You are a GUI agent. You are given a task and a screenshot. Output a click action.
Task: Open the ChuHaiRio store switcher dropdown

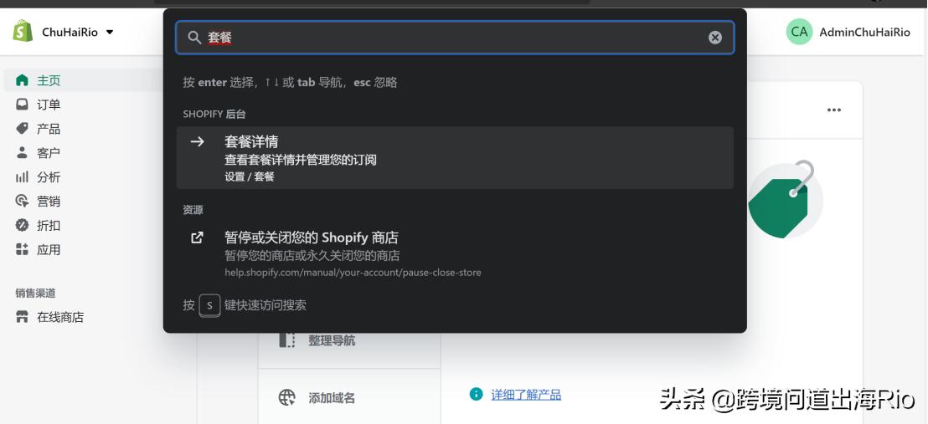point(78,32)
